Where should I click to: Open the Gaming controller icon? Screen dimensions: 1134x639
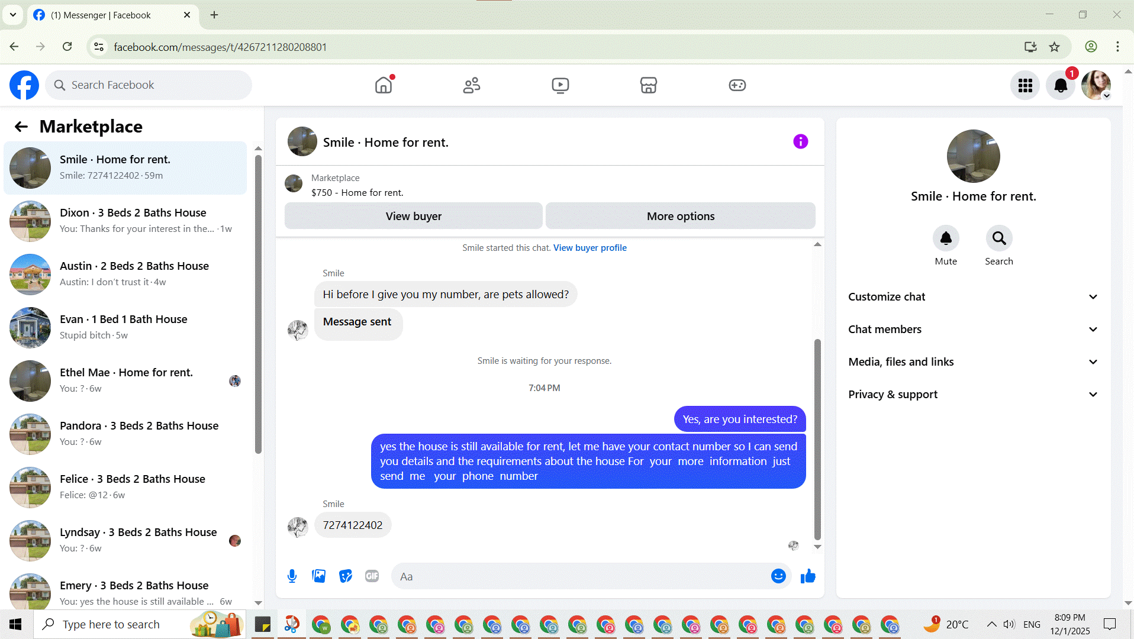pos(737,85)
